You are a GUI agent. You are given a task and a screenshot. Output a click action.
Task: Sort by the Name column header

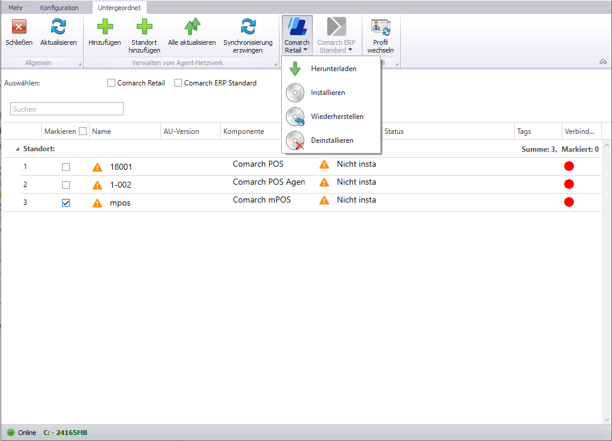tap(125, 131)
